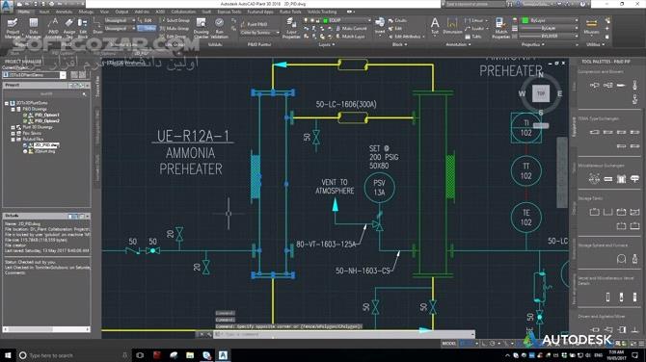Image resolution: width=646 pixels, height=362 pixels.
Task: Click the Linear dimension button
Action: pyautogui.click(x=475, y=20)
